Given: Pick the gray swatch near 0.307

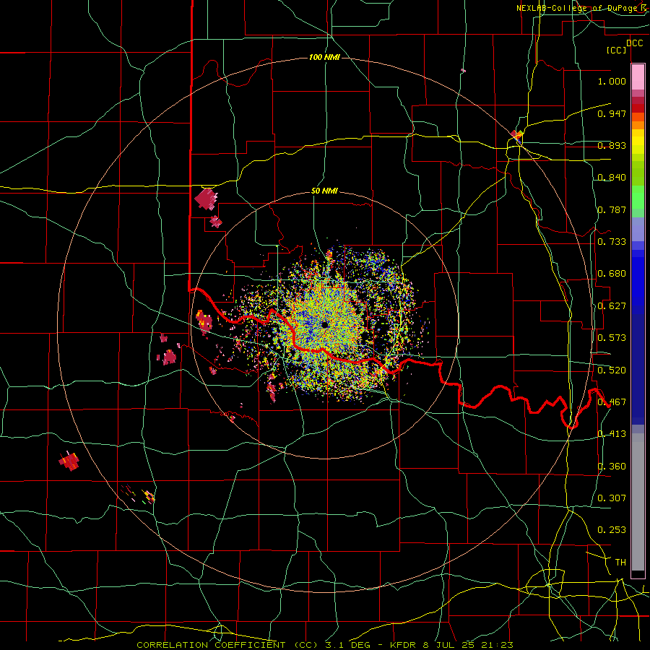Looking at the screenshot, I should click(638, 502).
